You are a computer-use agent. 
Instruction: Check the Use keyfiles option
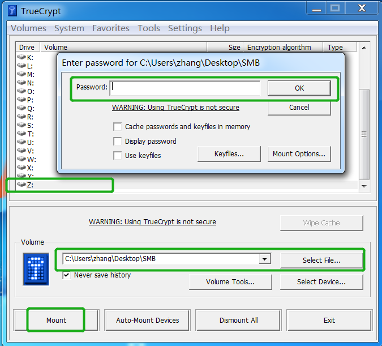(x=117, y=155)
